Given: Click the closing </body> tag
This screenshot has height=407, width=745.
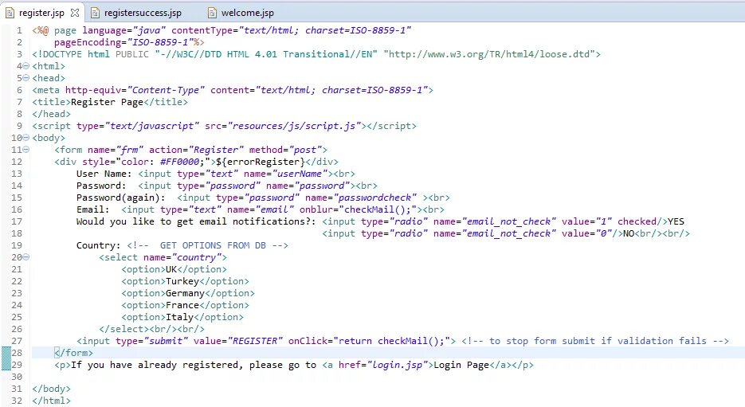Looking at the screenshot, I should [51, 389].
